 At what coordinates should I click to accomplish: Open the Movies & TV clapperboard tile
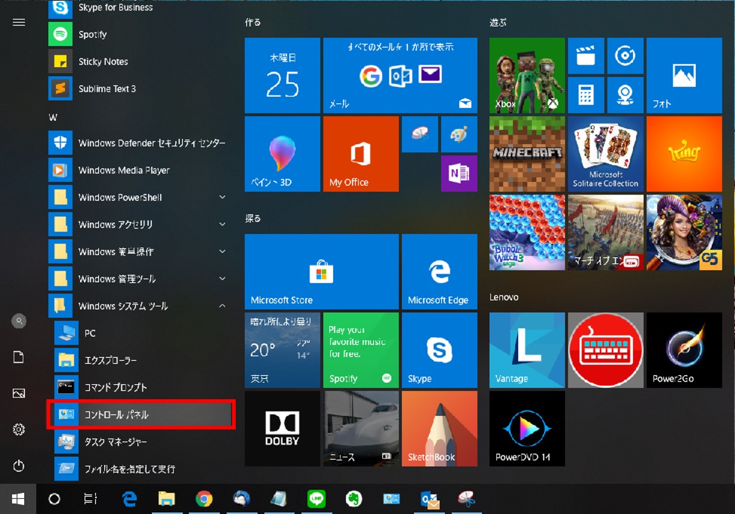586,56
